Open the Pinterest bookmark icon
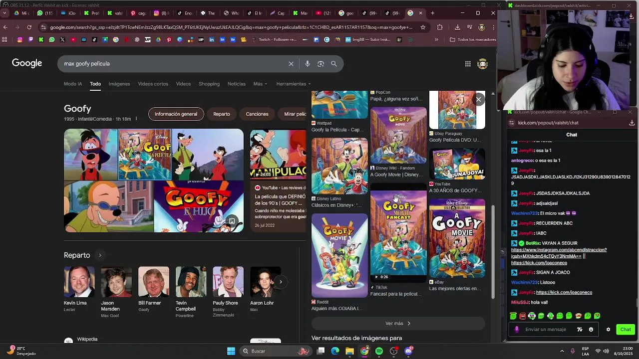This screenshot has width=639, height=359. tap(169, 39)
